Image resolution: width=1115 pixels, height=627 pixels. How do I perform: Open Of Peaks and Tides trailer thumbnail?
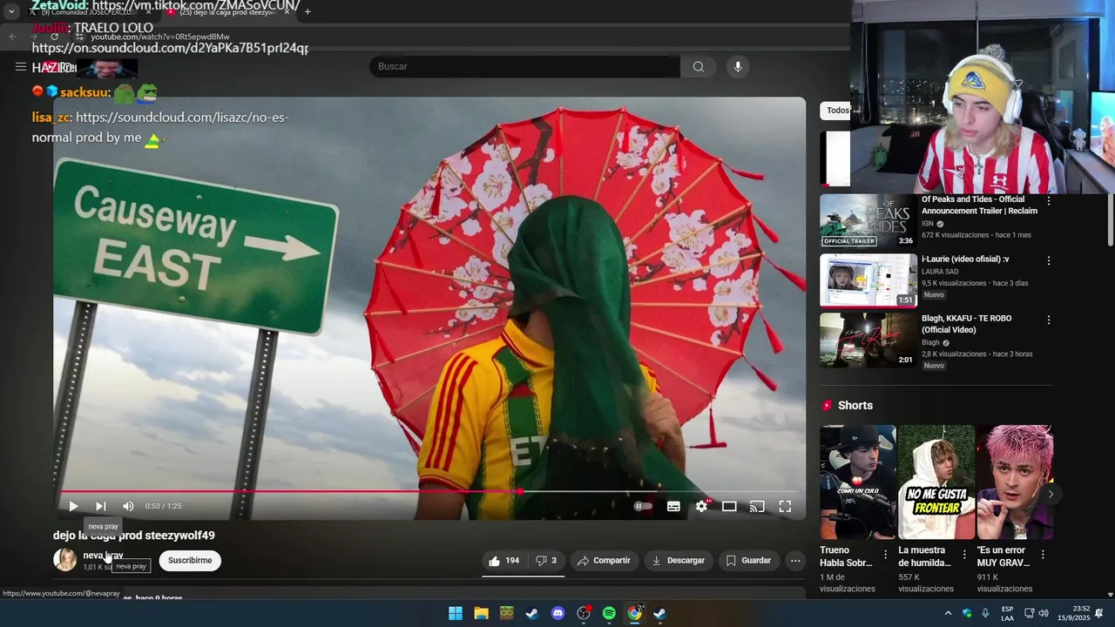tap(868, 220)
